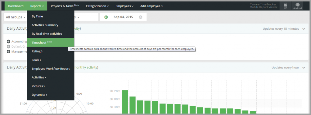
Task: Collapse the 'Updates every 15 minutes' panel chevron
Action: pos(304,29)
